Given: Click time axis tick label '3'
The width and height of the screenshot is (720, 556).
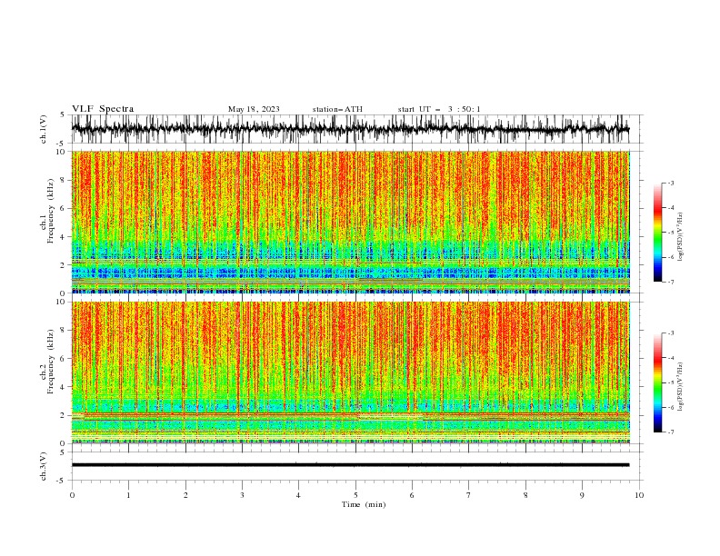Looking at the screenshot, I should tap(242, 495).
